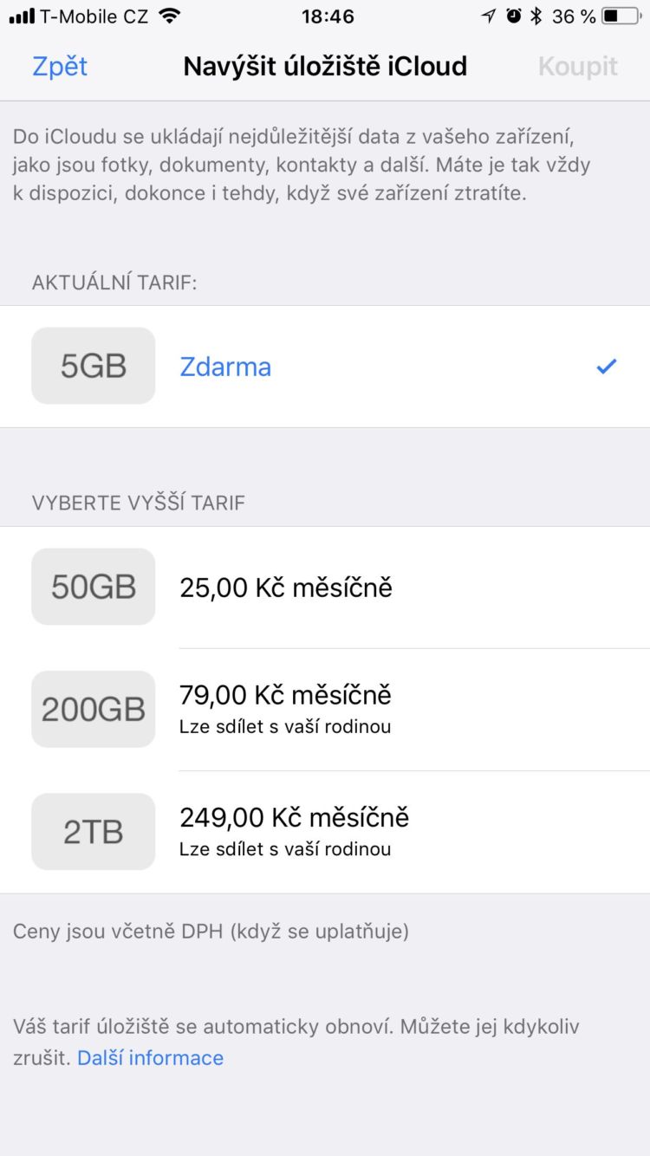Tap the cellular signal strength bars
This screenshot has width=650, height=1156.
[22, 16]
